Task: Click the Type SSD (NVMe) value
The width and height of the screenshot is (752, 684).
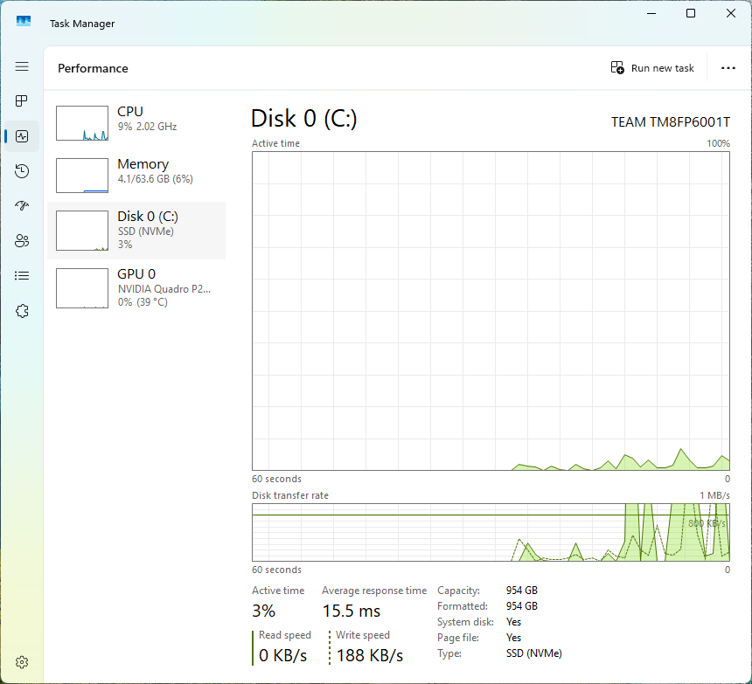Action: [x=533, y=653]
